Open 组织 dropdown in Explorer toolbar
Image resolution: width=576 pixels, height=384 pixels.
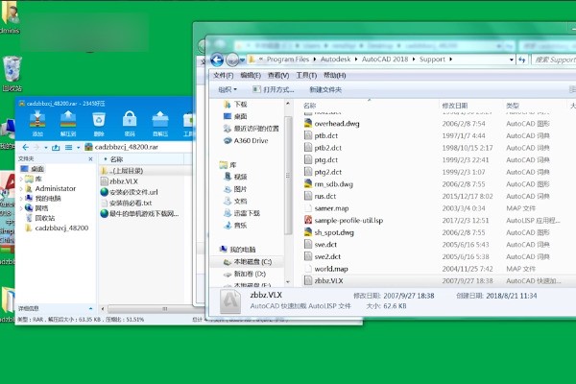pos(228,89)
